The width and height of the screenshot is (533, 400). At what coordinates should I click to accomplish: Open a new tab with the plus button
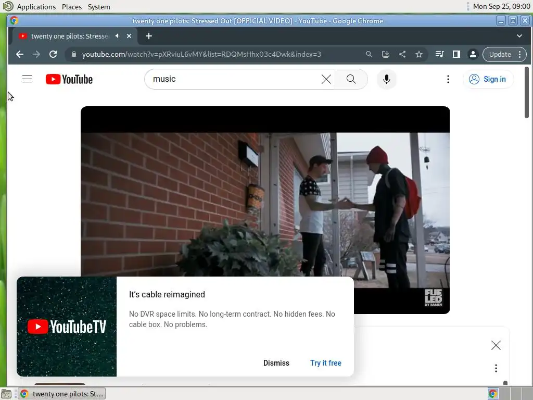148,36
